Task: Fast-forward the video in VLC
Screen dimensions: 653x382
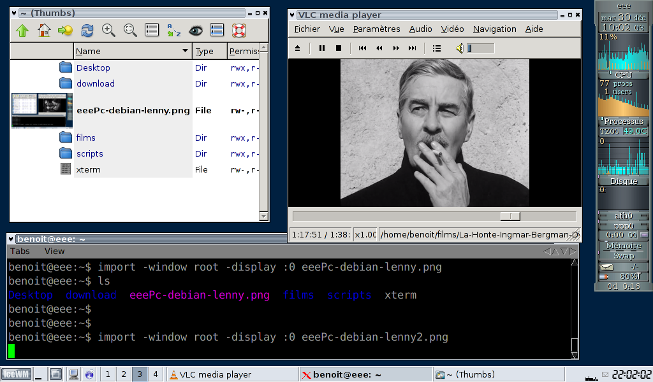Action: tap(395, 48)
